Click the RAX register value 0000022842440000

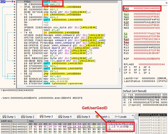pos(147,8)
